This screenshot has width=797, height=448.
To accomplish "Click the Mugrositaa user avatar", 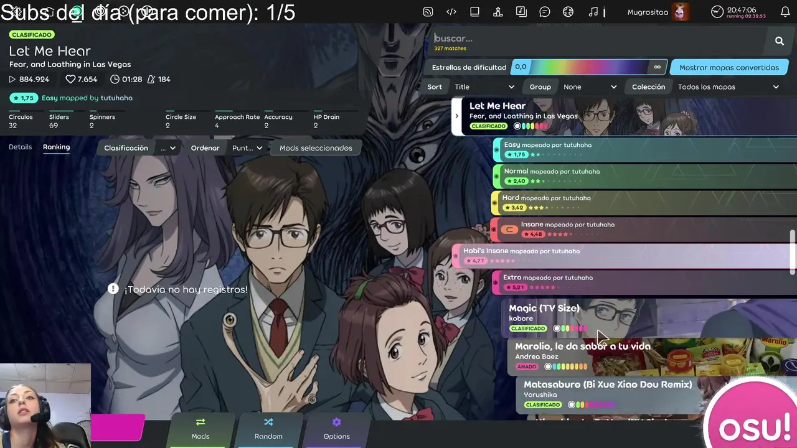I will click(681, 12).
